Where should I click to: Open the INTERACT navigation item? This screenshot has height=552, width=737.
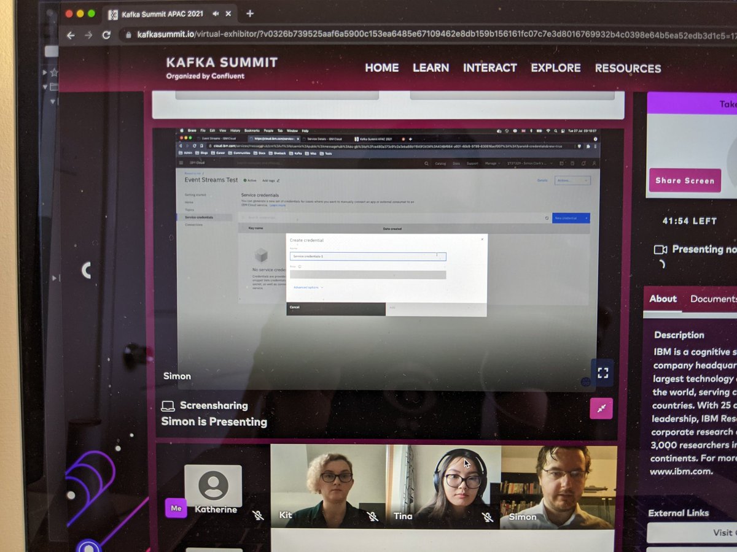tap(489, 67)
